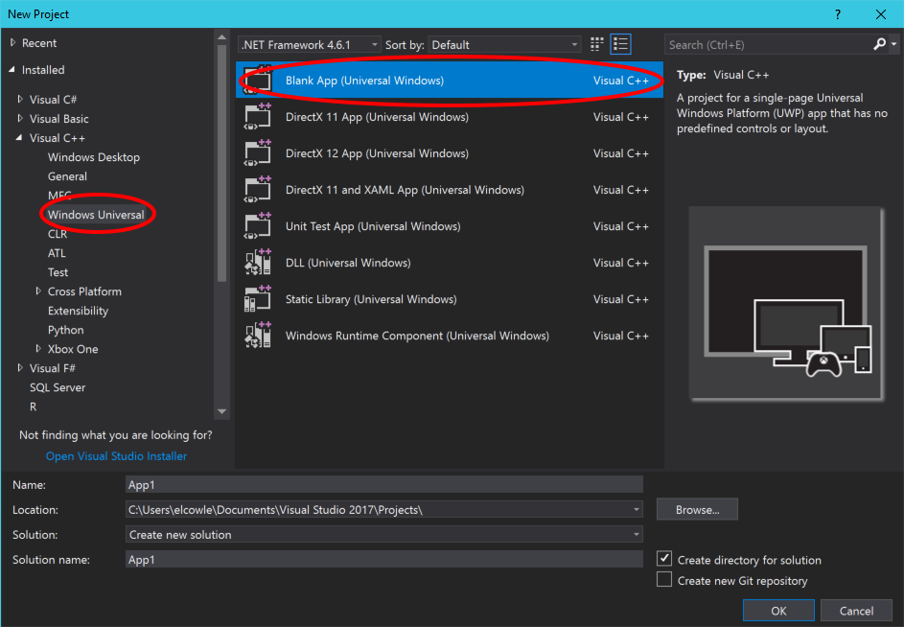Select Windows Desktop category
Image resolution: width=904 pixels, height=627 pixels.
coord(93,157)
